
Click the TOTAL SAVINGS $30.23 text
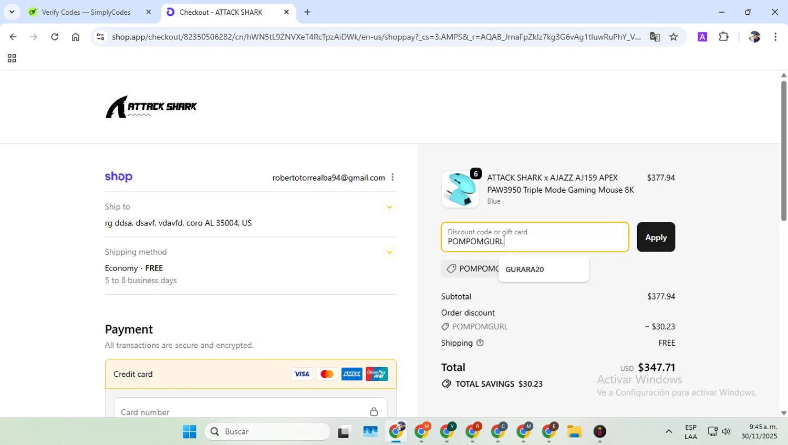click(499, 384)
